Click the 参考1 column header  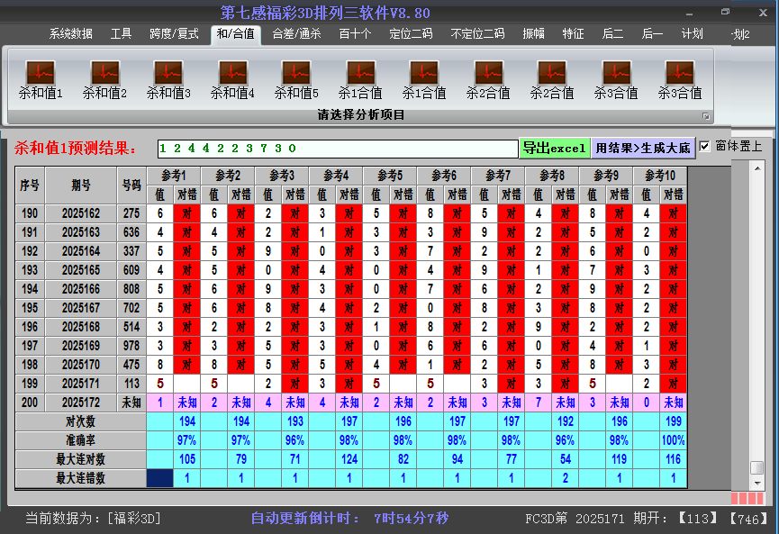tap(174, 176)
